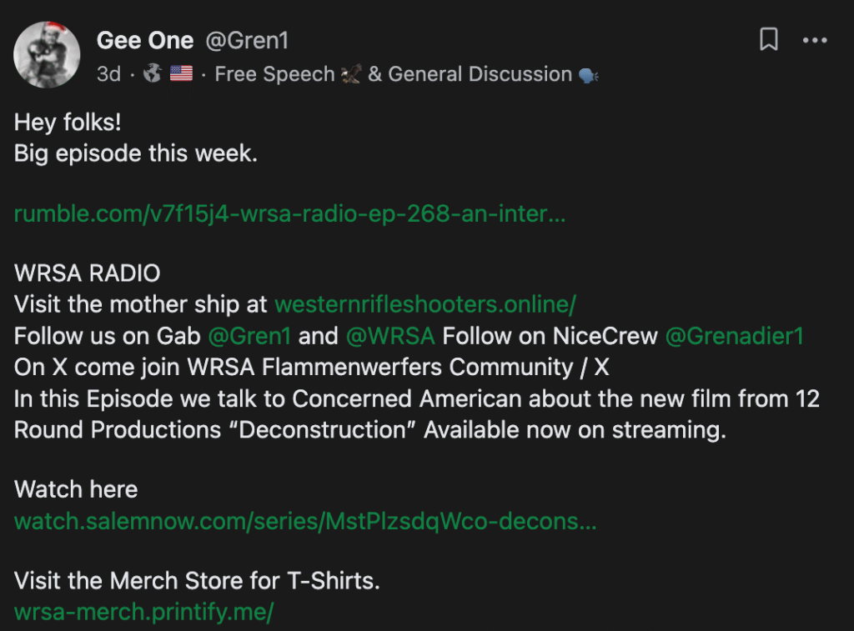Open Free Speech & General Discussion group
The height and width of the screenshot is (631, 854).
[x=406, y=74]
